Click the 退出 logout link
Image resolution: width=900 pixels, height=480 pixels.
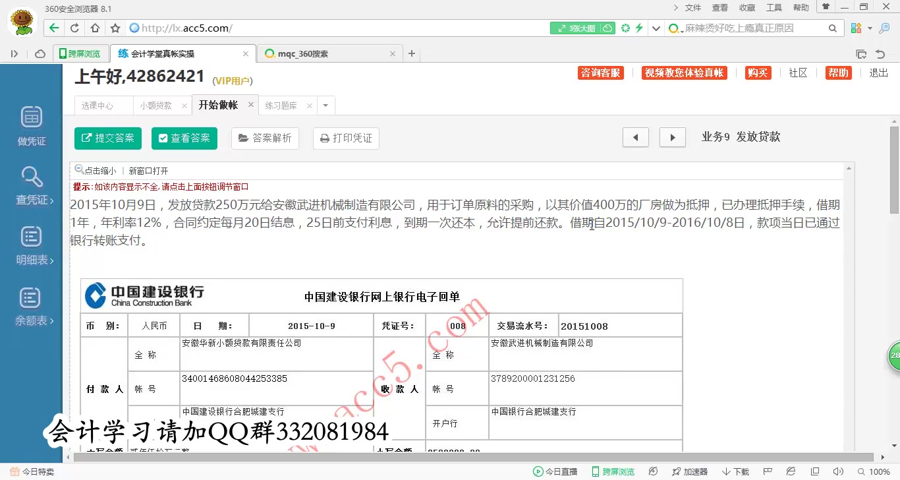(878, 74)
